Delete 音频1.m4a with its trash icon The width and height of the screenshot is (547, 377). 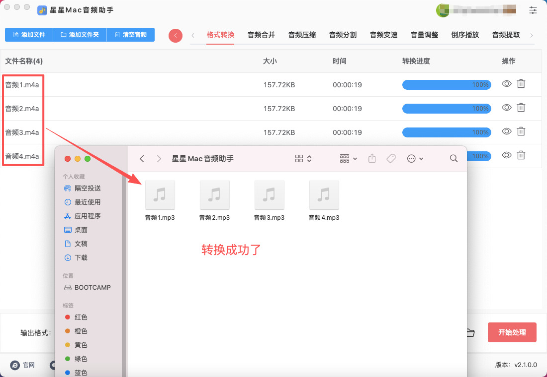click(521, 84)
